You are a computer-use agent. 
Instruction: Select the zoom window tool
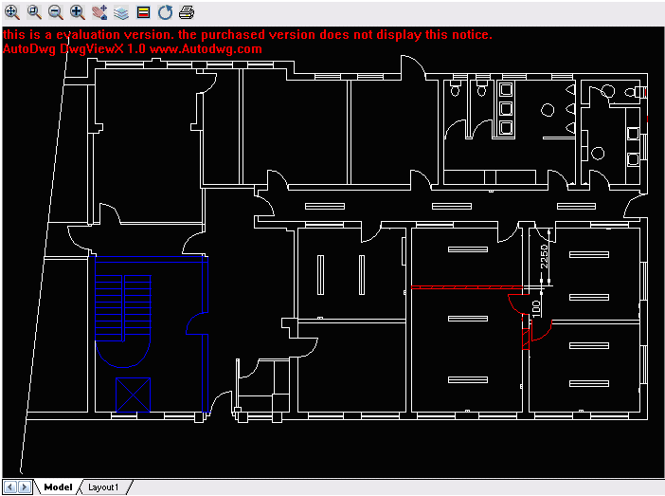click(34, 12)
